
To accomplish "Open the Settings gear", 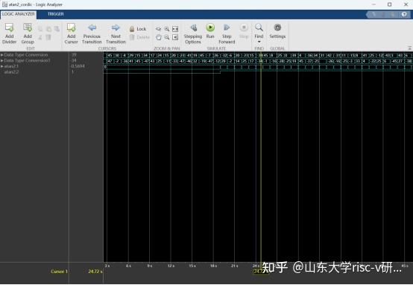I will pos(277,31).
